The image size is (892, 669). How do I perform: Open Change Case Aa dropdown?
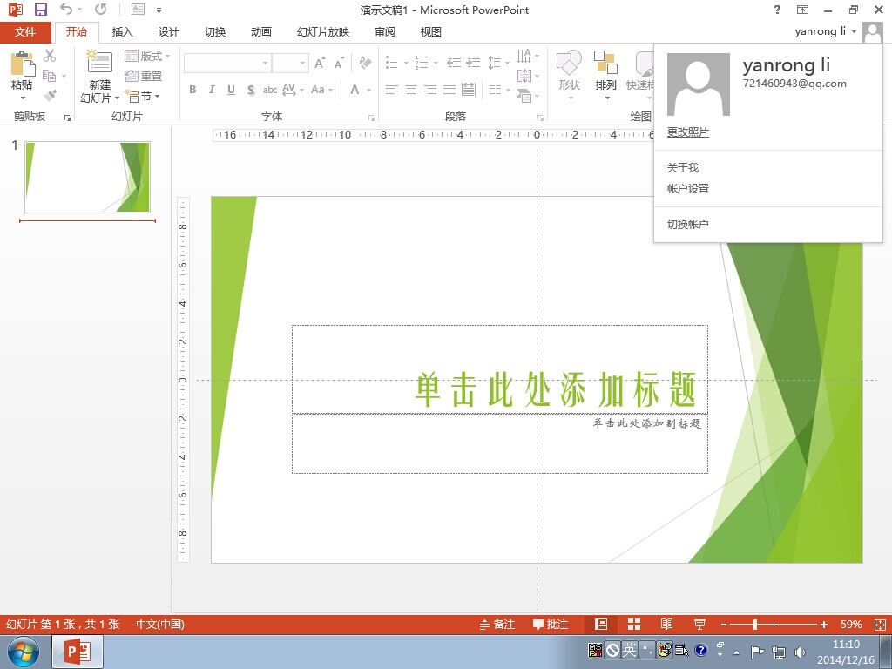click(x=321, y=90)
